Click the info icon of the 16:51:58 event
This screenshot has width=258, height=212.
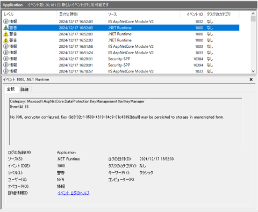tap(6, 46)
